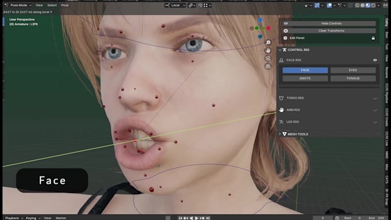This screenshot has height=220, width=391.
Task: Open the CATS sidebar tab
Action: (x=386, y=179)
